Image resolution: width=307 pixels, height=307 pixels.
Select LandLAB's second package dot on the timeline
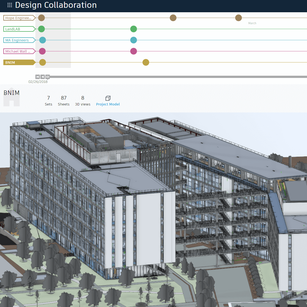pyautogui.click(x=134, y=29)
